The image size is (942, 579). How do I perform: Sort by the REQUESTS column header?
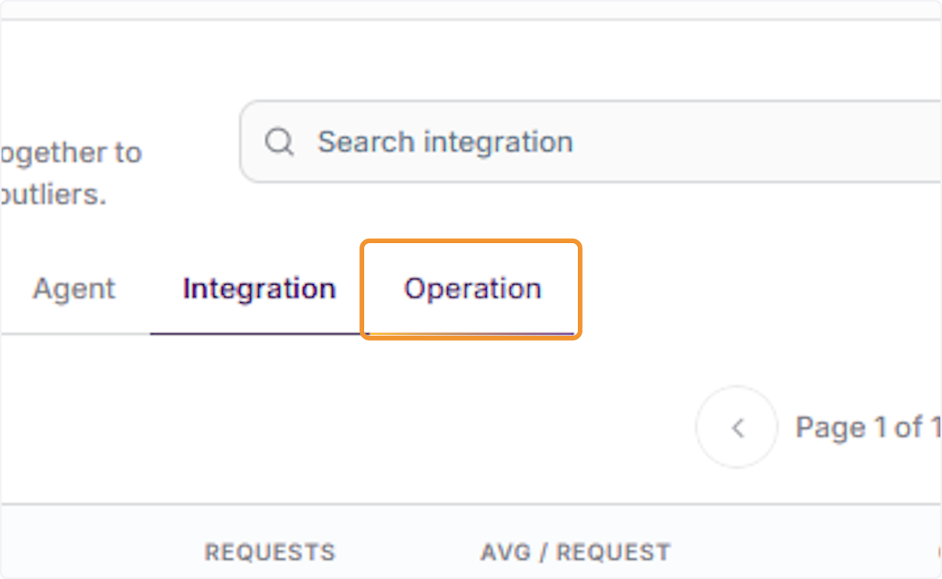pos(269,552)
